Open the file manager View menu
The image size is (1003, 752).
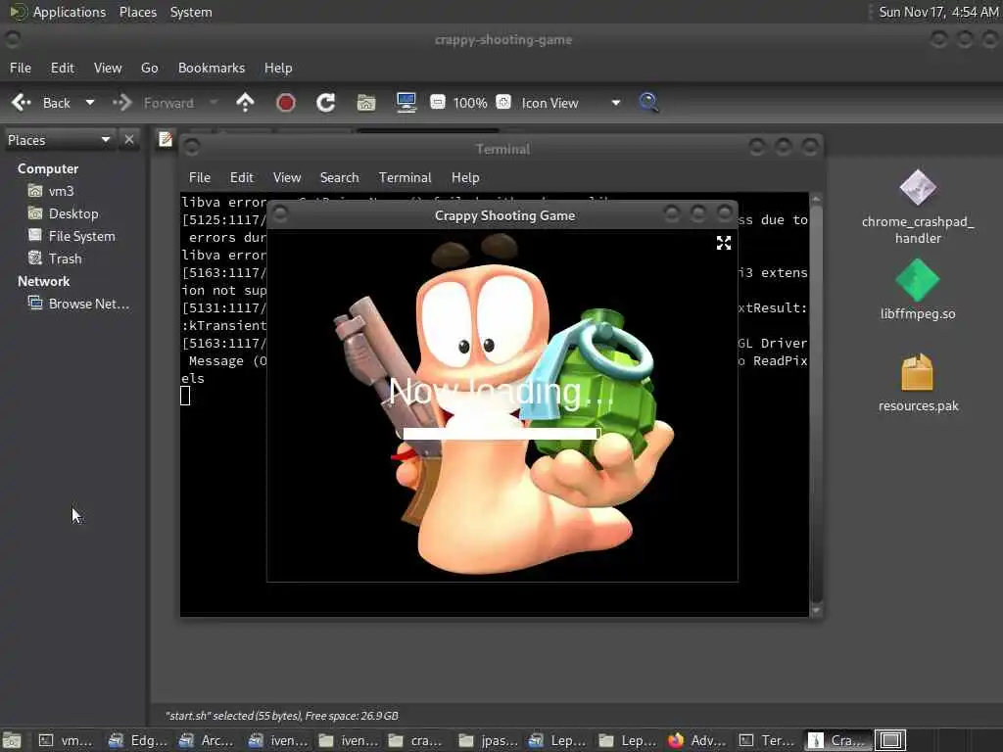[x=108, y=68]
